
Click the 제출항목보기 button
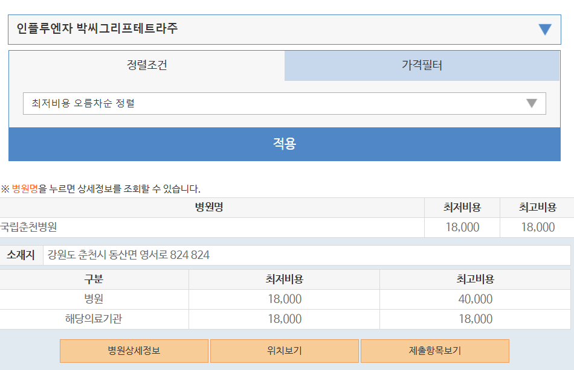click(435, 351)
